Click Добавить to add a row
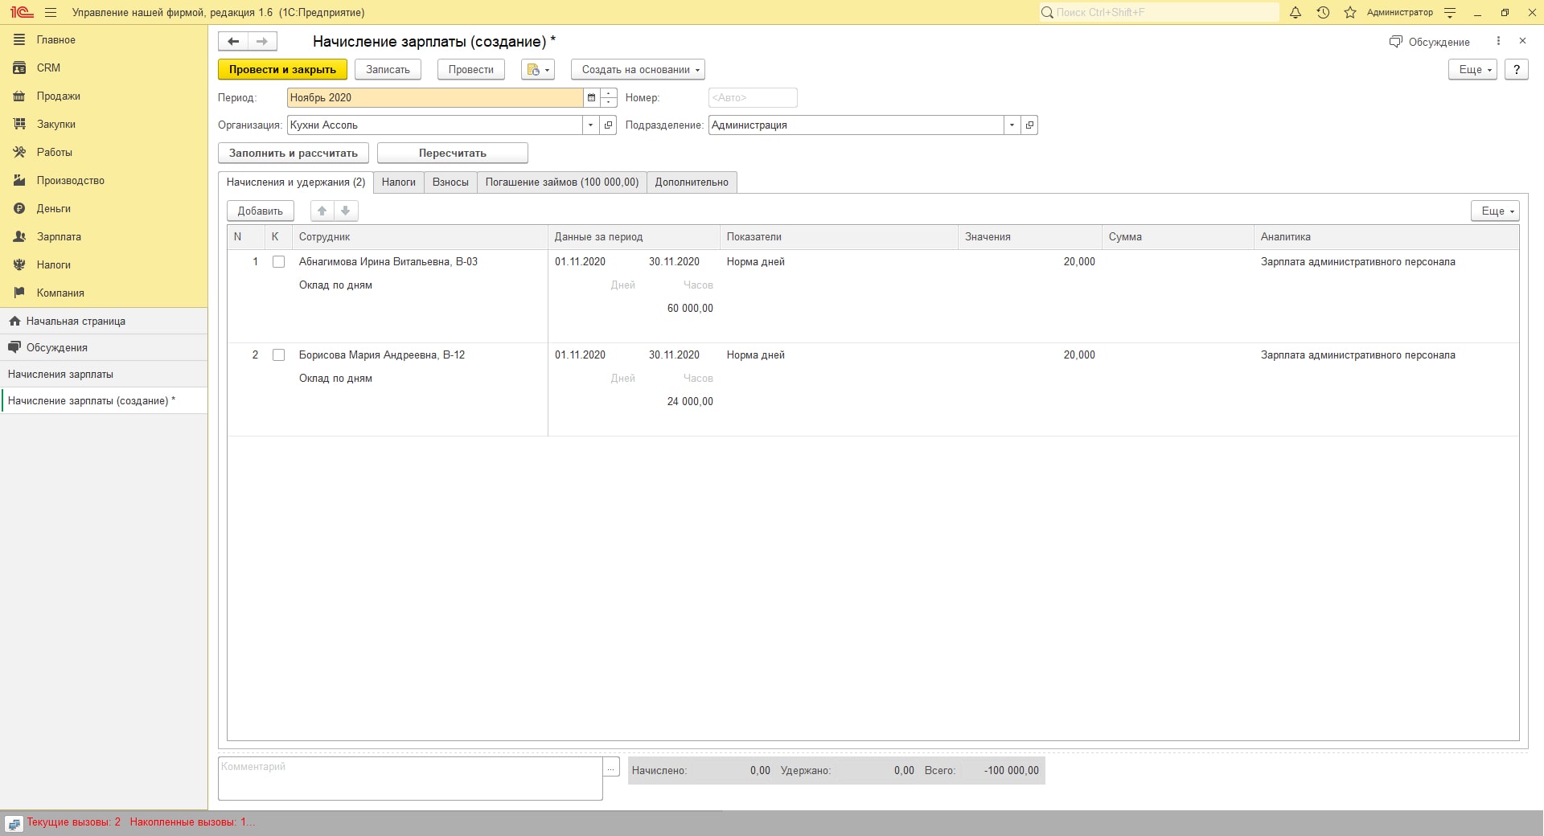1544x836 pixels. 261,211
